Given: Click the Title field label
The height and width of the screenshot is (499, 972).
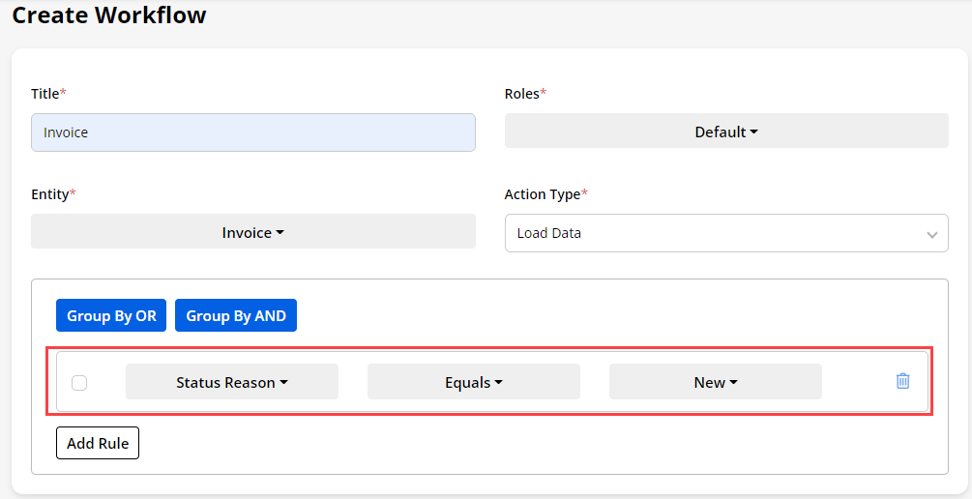Looking at the screenshot, I should [45, 94].
